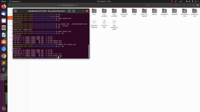The image size is (200, 112).
Task: Open the terminal hamburger menu
Action: coord(74,11)
